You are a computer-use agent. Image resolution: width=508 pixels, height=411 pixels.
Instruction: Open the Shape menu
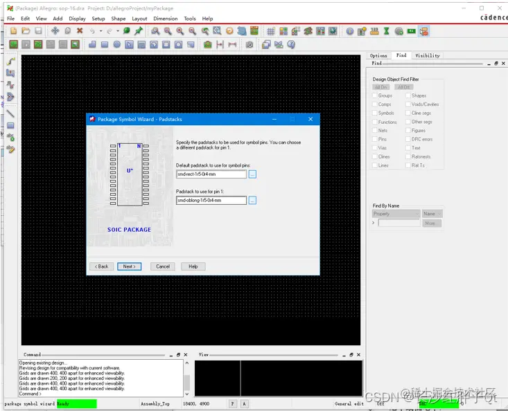point(119,19)
